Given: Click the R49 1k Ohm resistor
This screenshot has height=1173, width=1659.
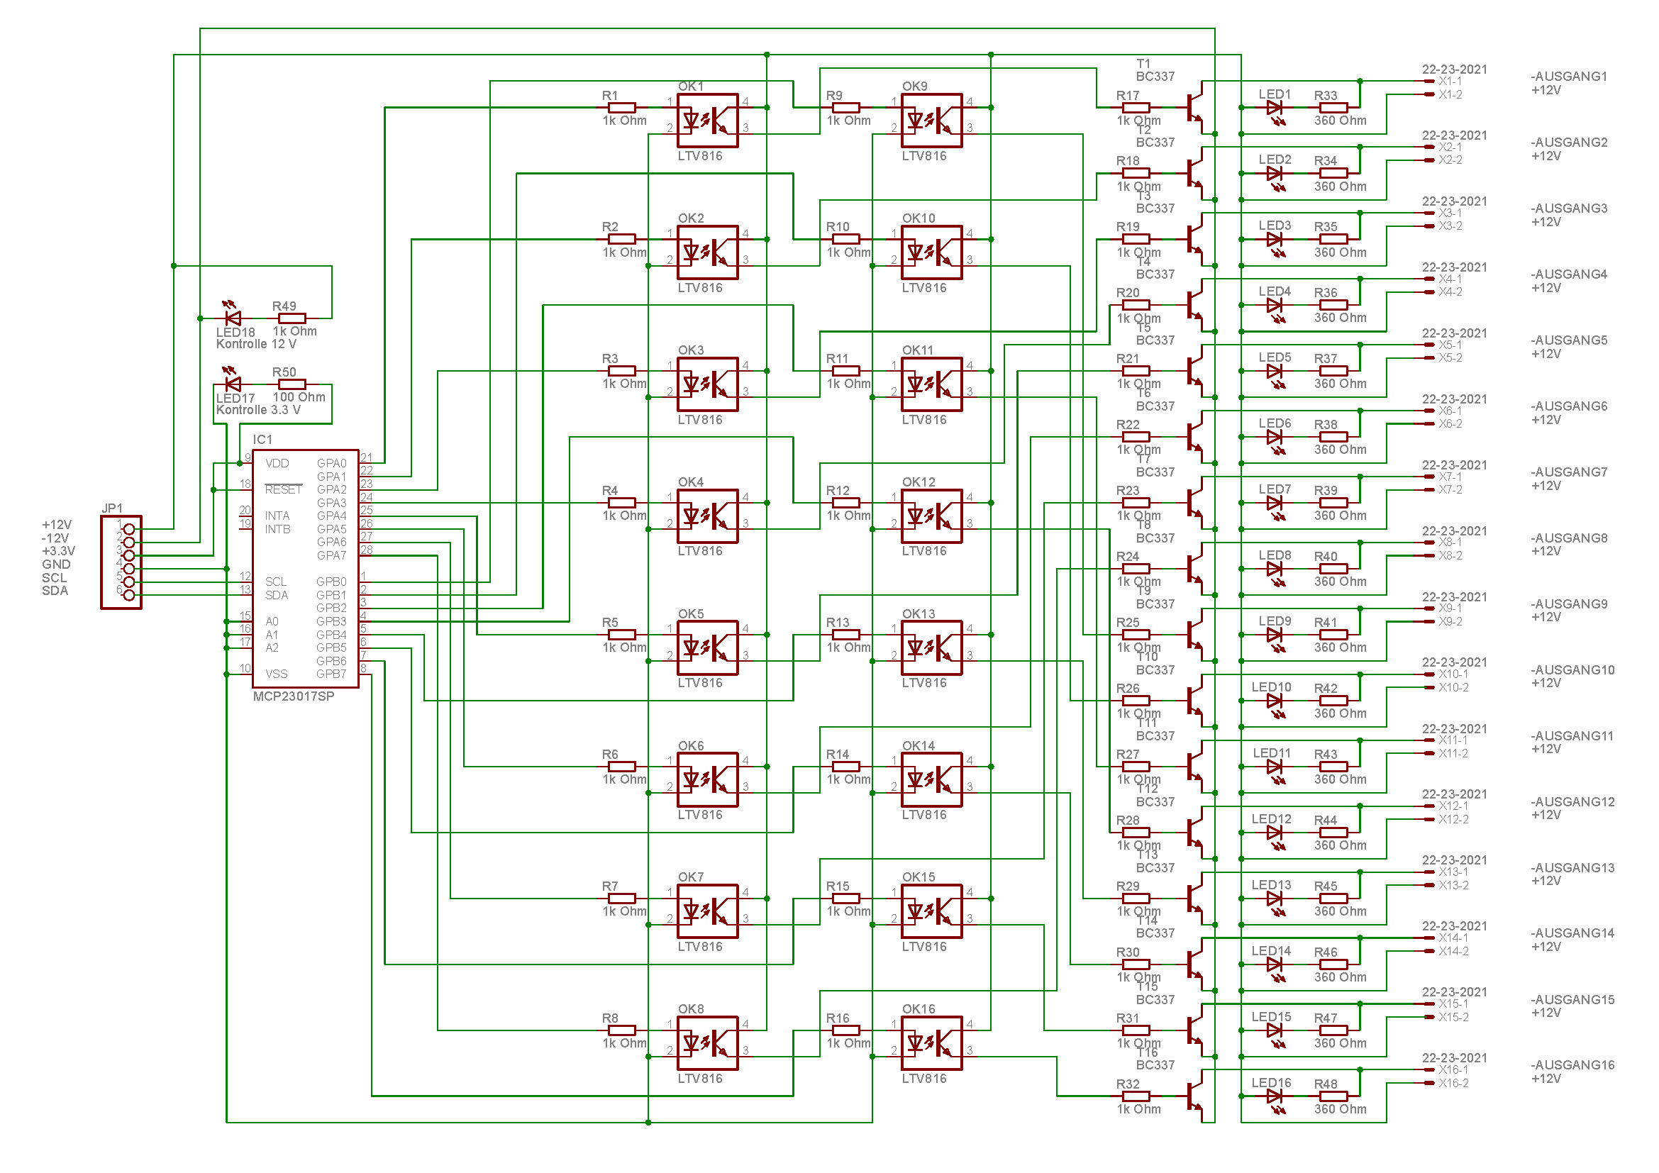Looking at the screenshot, I should tap(292, 318).
